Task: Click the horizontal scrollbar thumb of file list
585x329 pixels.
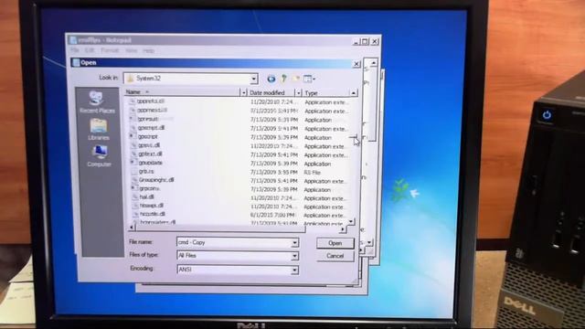Action: tap(220, 228)
